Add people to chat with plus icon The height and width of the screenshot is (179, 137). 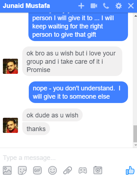pos(81,6)
